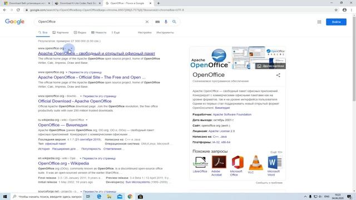Open VLC related search icon
The image size is (356, 200).
[x=256, y=163]
